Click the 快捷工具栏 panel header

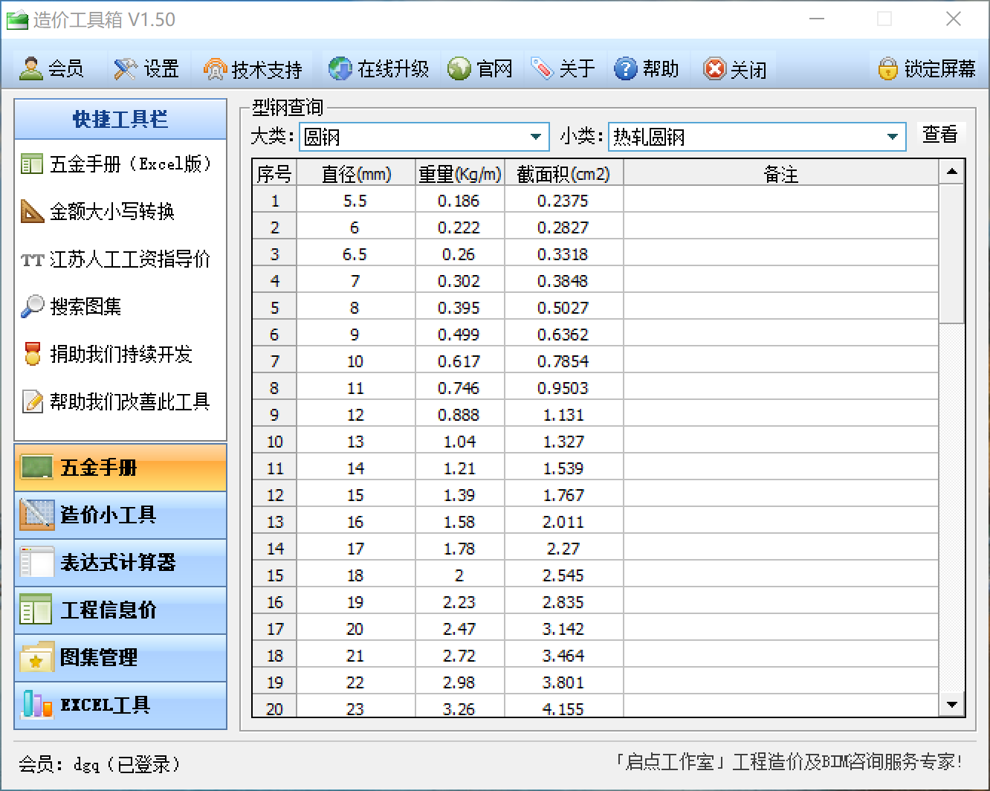(x=120, y=119)
